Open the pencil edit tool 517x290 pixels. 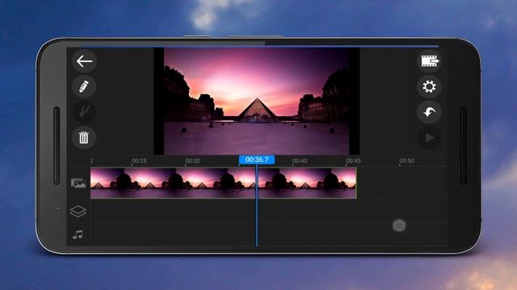pyautogui.click(x=84, y=87)
